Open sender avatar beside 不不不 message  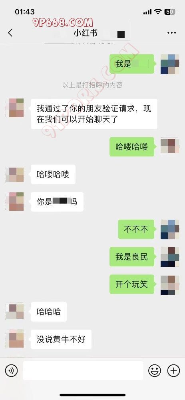tap(169, 229)
